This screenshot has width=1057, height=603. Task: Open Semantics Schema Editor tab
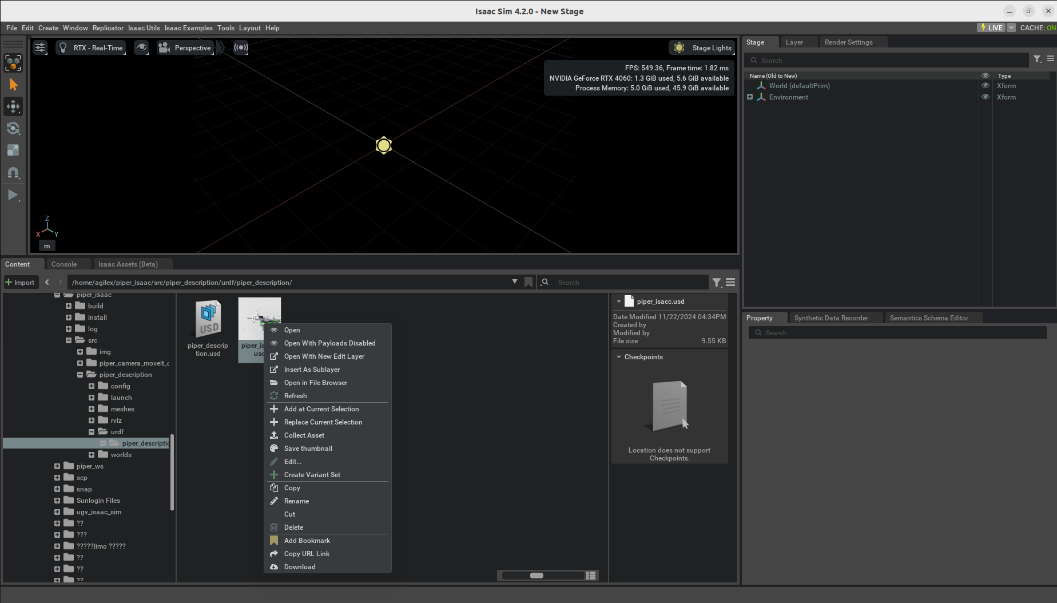pyautogui.click(x=929, y=318)
